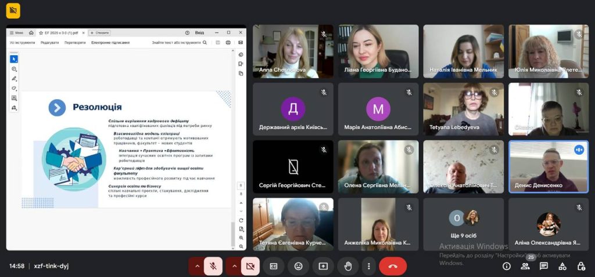The image size is (595, 277).
Task: Open the more options three-dot menu
Action: pos(368,266)
